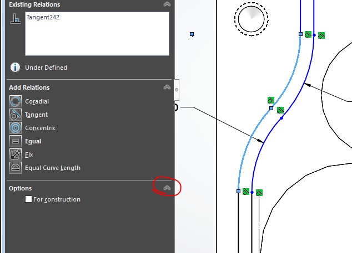Image resolution: width=352 pixels, height=253 pixels.
Task: Click tangent symbol beside bottom dark-blue arc endpoint
Action: [x=259, y=193]
